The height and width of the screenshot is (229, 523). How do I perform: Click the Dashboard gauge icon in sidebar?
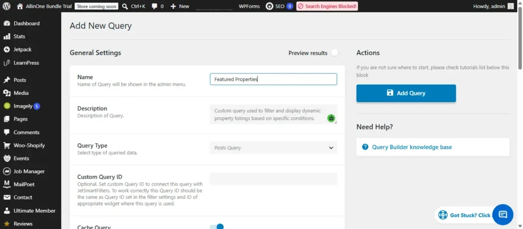coord(7,23)
